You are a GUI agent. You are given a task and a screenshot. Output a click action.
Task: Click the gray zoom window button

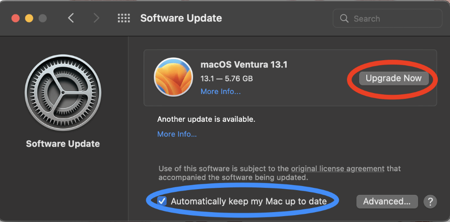pos(43,18)
